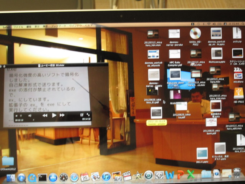Click the fast-forward button in the movie player
245x184 pixels.
pyautogui.click(x=62, y=115)
